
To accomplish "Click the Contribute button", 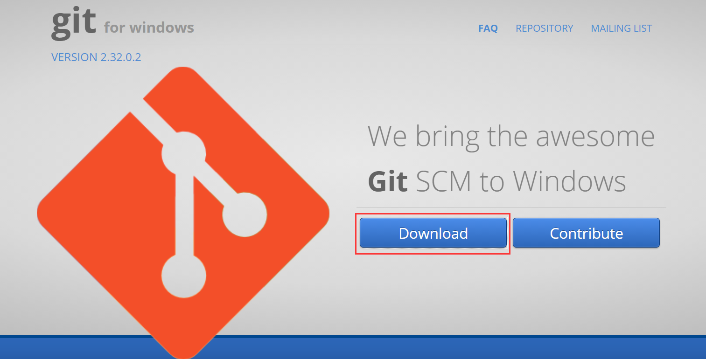I will pyautogui.click(x=586, y=233).
